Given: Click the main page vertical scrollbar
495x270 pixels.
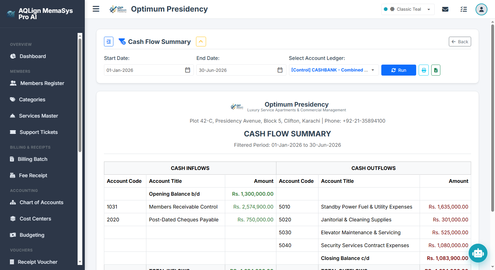Looking at the screenshot, I should (x=492, y=118).
